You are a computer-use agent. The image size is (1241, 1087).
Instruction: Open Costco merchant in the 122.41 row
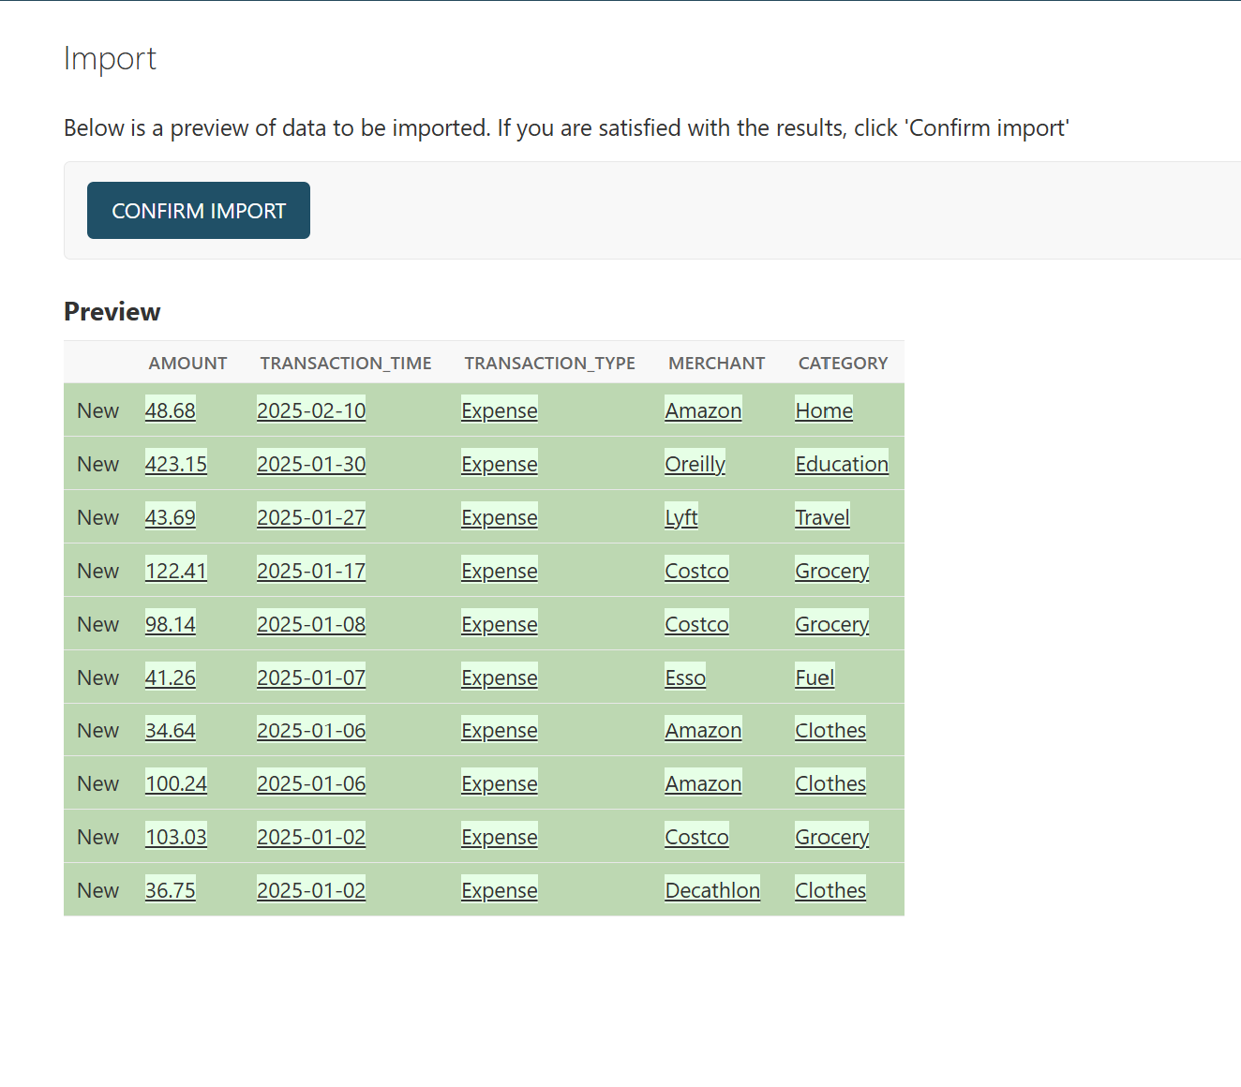pyautogui.click(x=696, y=571)
